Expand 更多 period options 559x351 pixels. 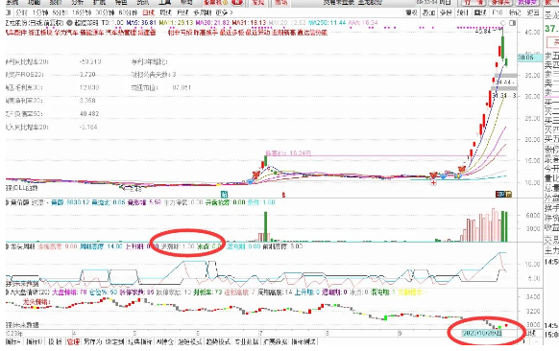(224, 12)
